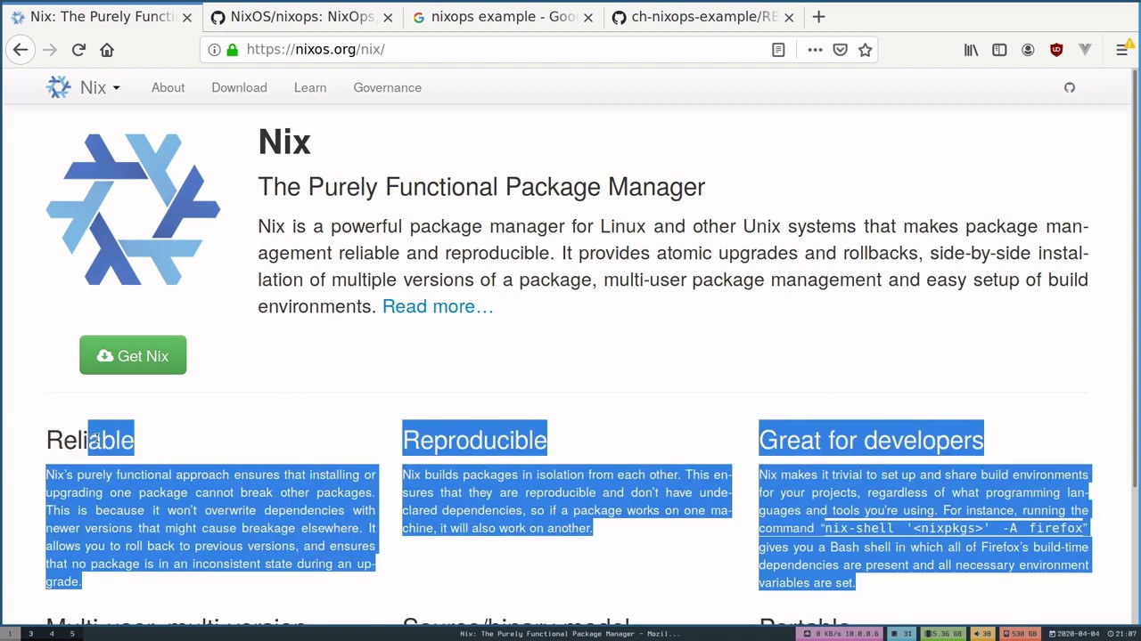This screenshot has height=641, width=1141.
Task: Open a new browser tab
Action: point(819,17)
